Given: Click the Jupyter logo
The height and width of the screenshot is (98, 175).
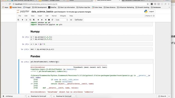Looking at the screenshot, I should click(23, 11).
